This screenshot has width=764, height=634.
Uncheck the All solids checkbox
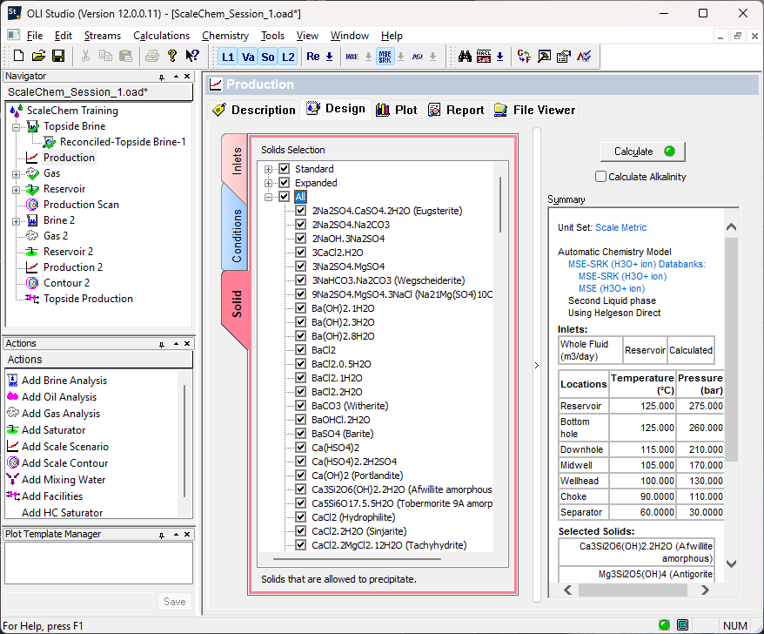(285, 197)
